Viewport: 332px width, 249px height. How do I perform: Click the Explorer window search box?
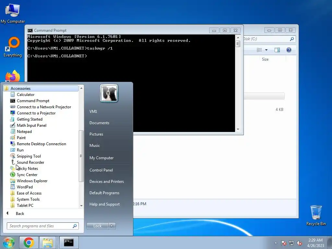pos(267,39)
